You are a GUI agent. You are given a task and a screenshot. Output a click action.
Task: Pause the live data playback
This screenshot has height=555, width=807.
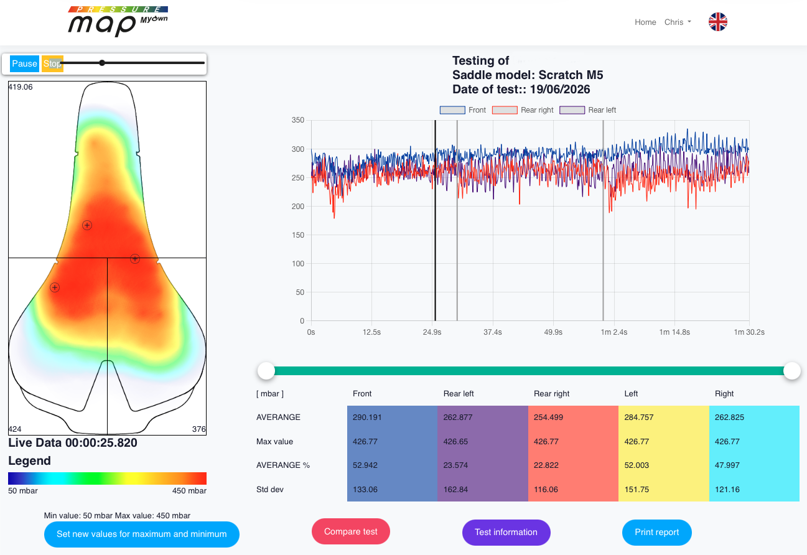click(25, 63)
